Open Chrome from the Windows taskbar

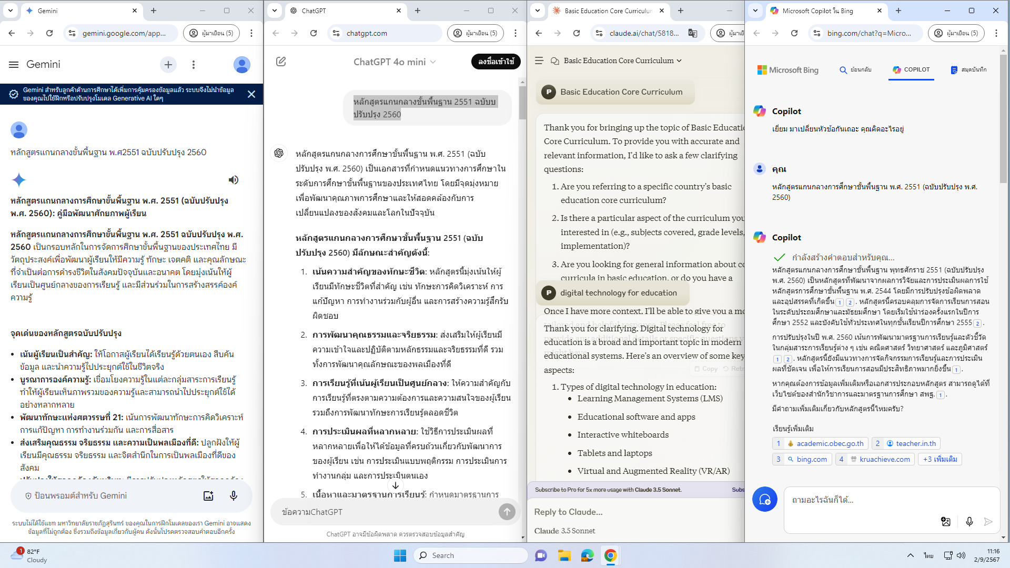coord(610,555)
